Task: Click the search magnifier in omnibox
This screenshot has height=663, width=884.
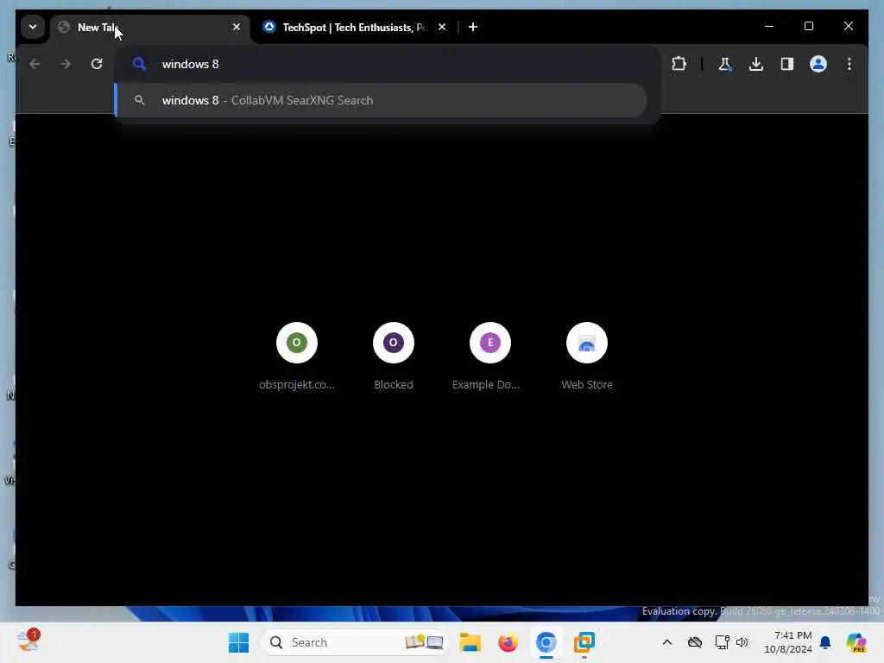Action: pos(139,64)
